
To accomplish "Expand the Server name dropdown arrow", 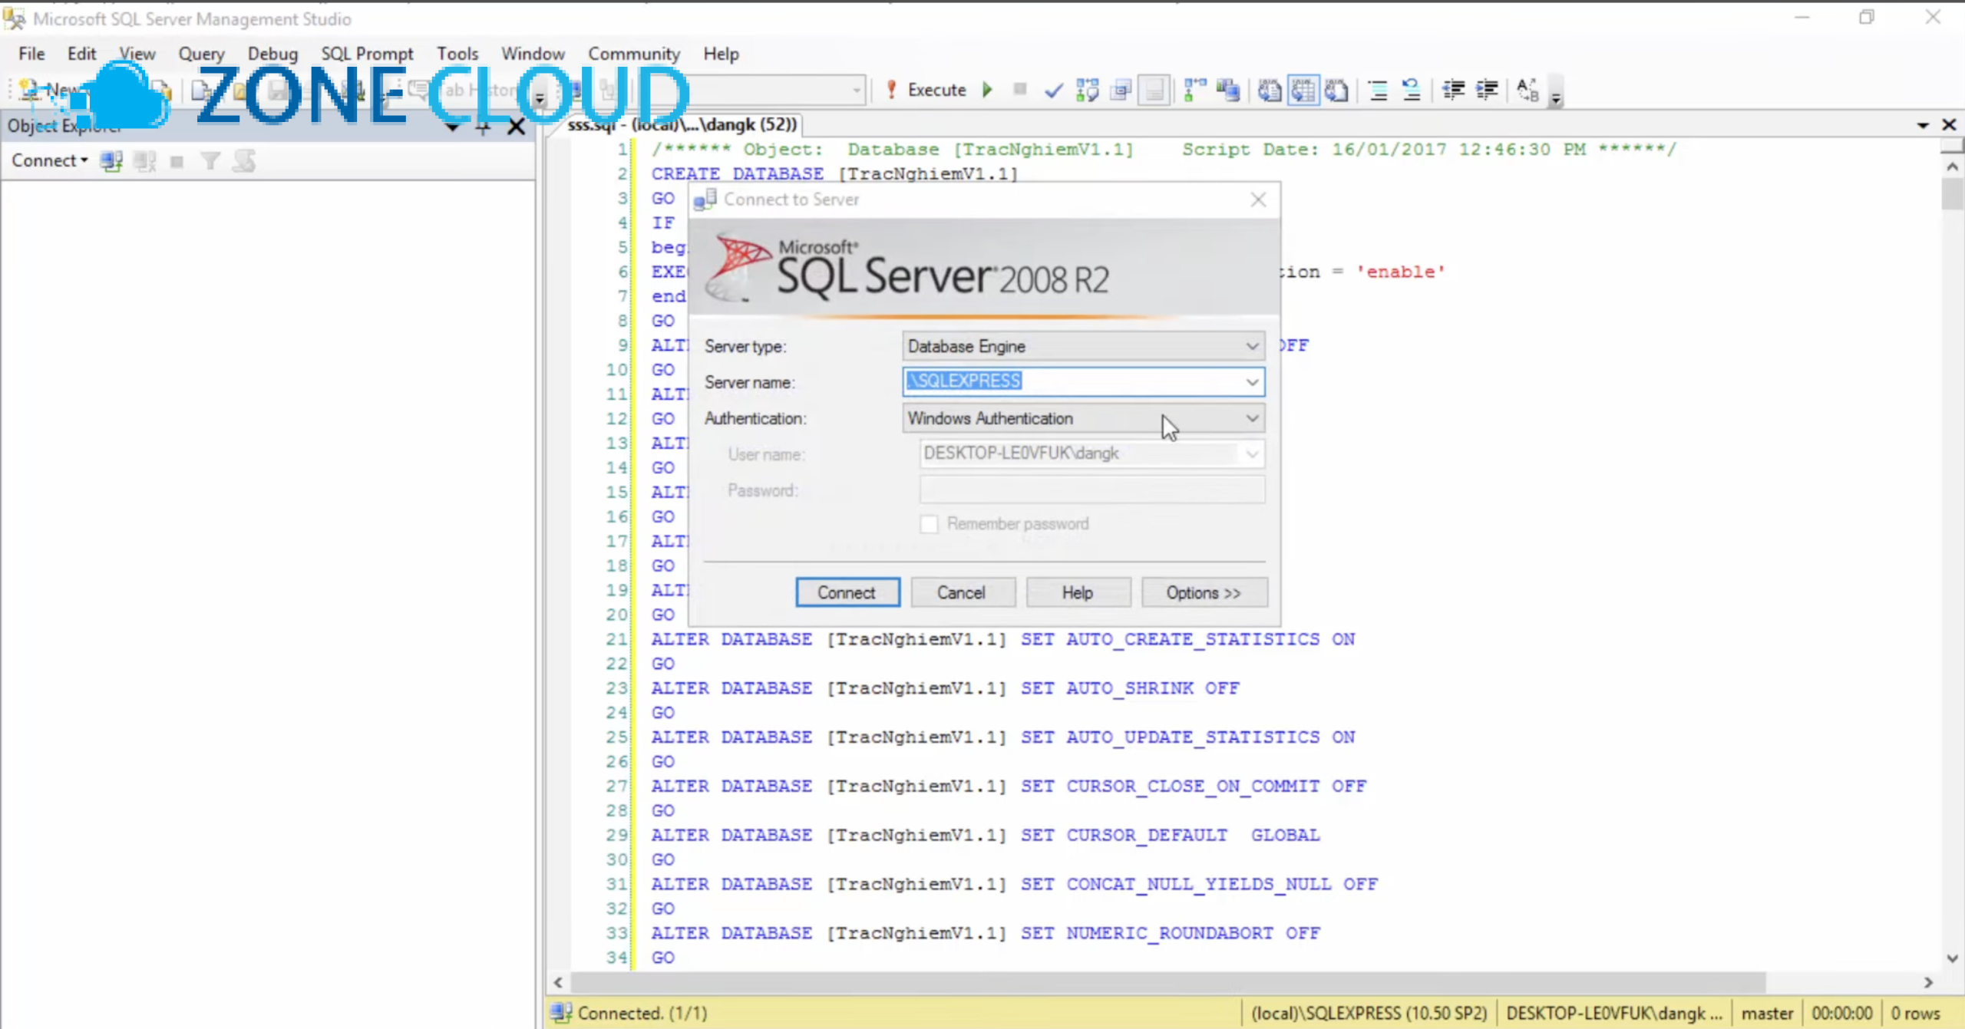I will [1252, 382].
